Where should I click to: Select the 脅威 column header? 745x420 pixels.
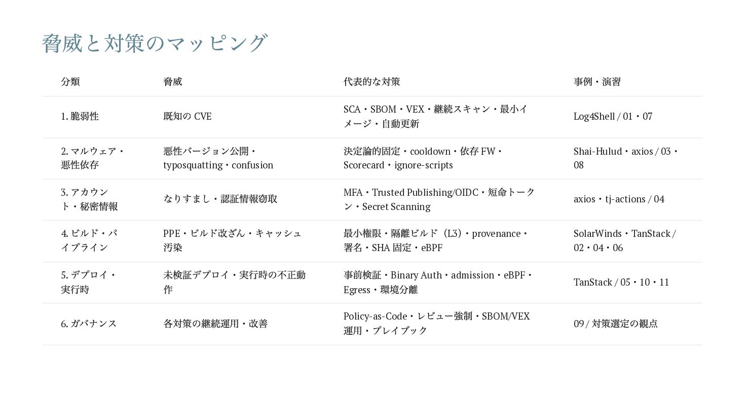(x=173, y=82)
